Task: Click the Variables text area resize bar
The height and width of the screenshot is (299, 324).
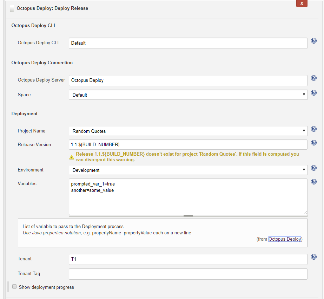Action: pos(188,216)
